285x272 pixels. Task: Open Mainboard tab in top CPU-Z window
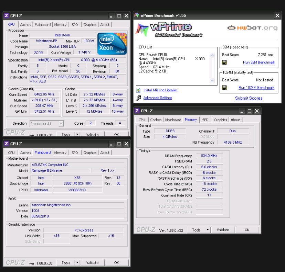click(43, 25)
